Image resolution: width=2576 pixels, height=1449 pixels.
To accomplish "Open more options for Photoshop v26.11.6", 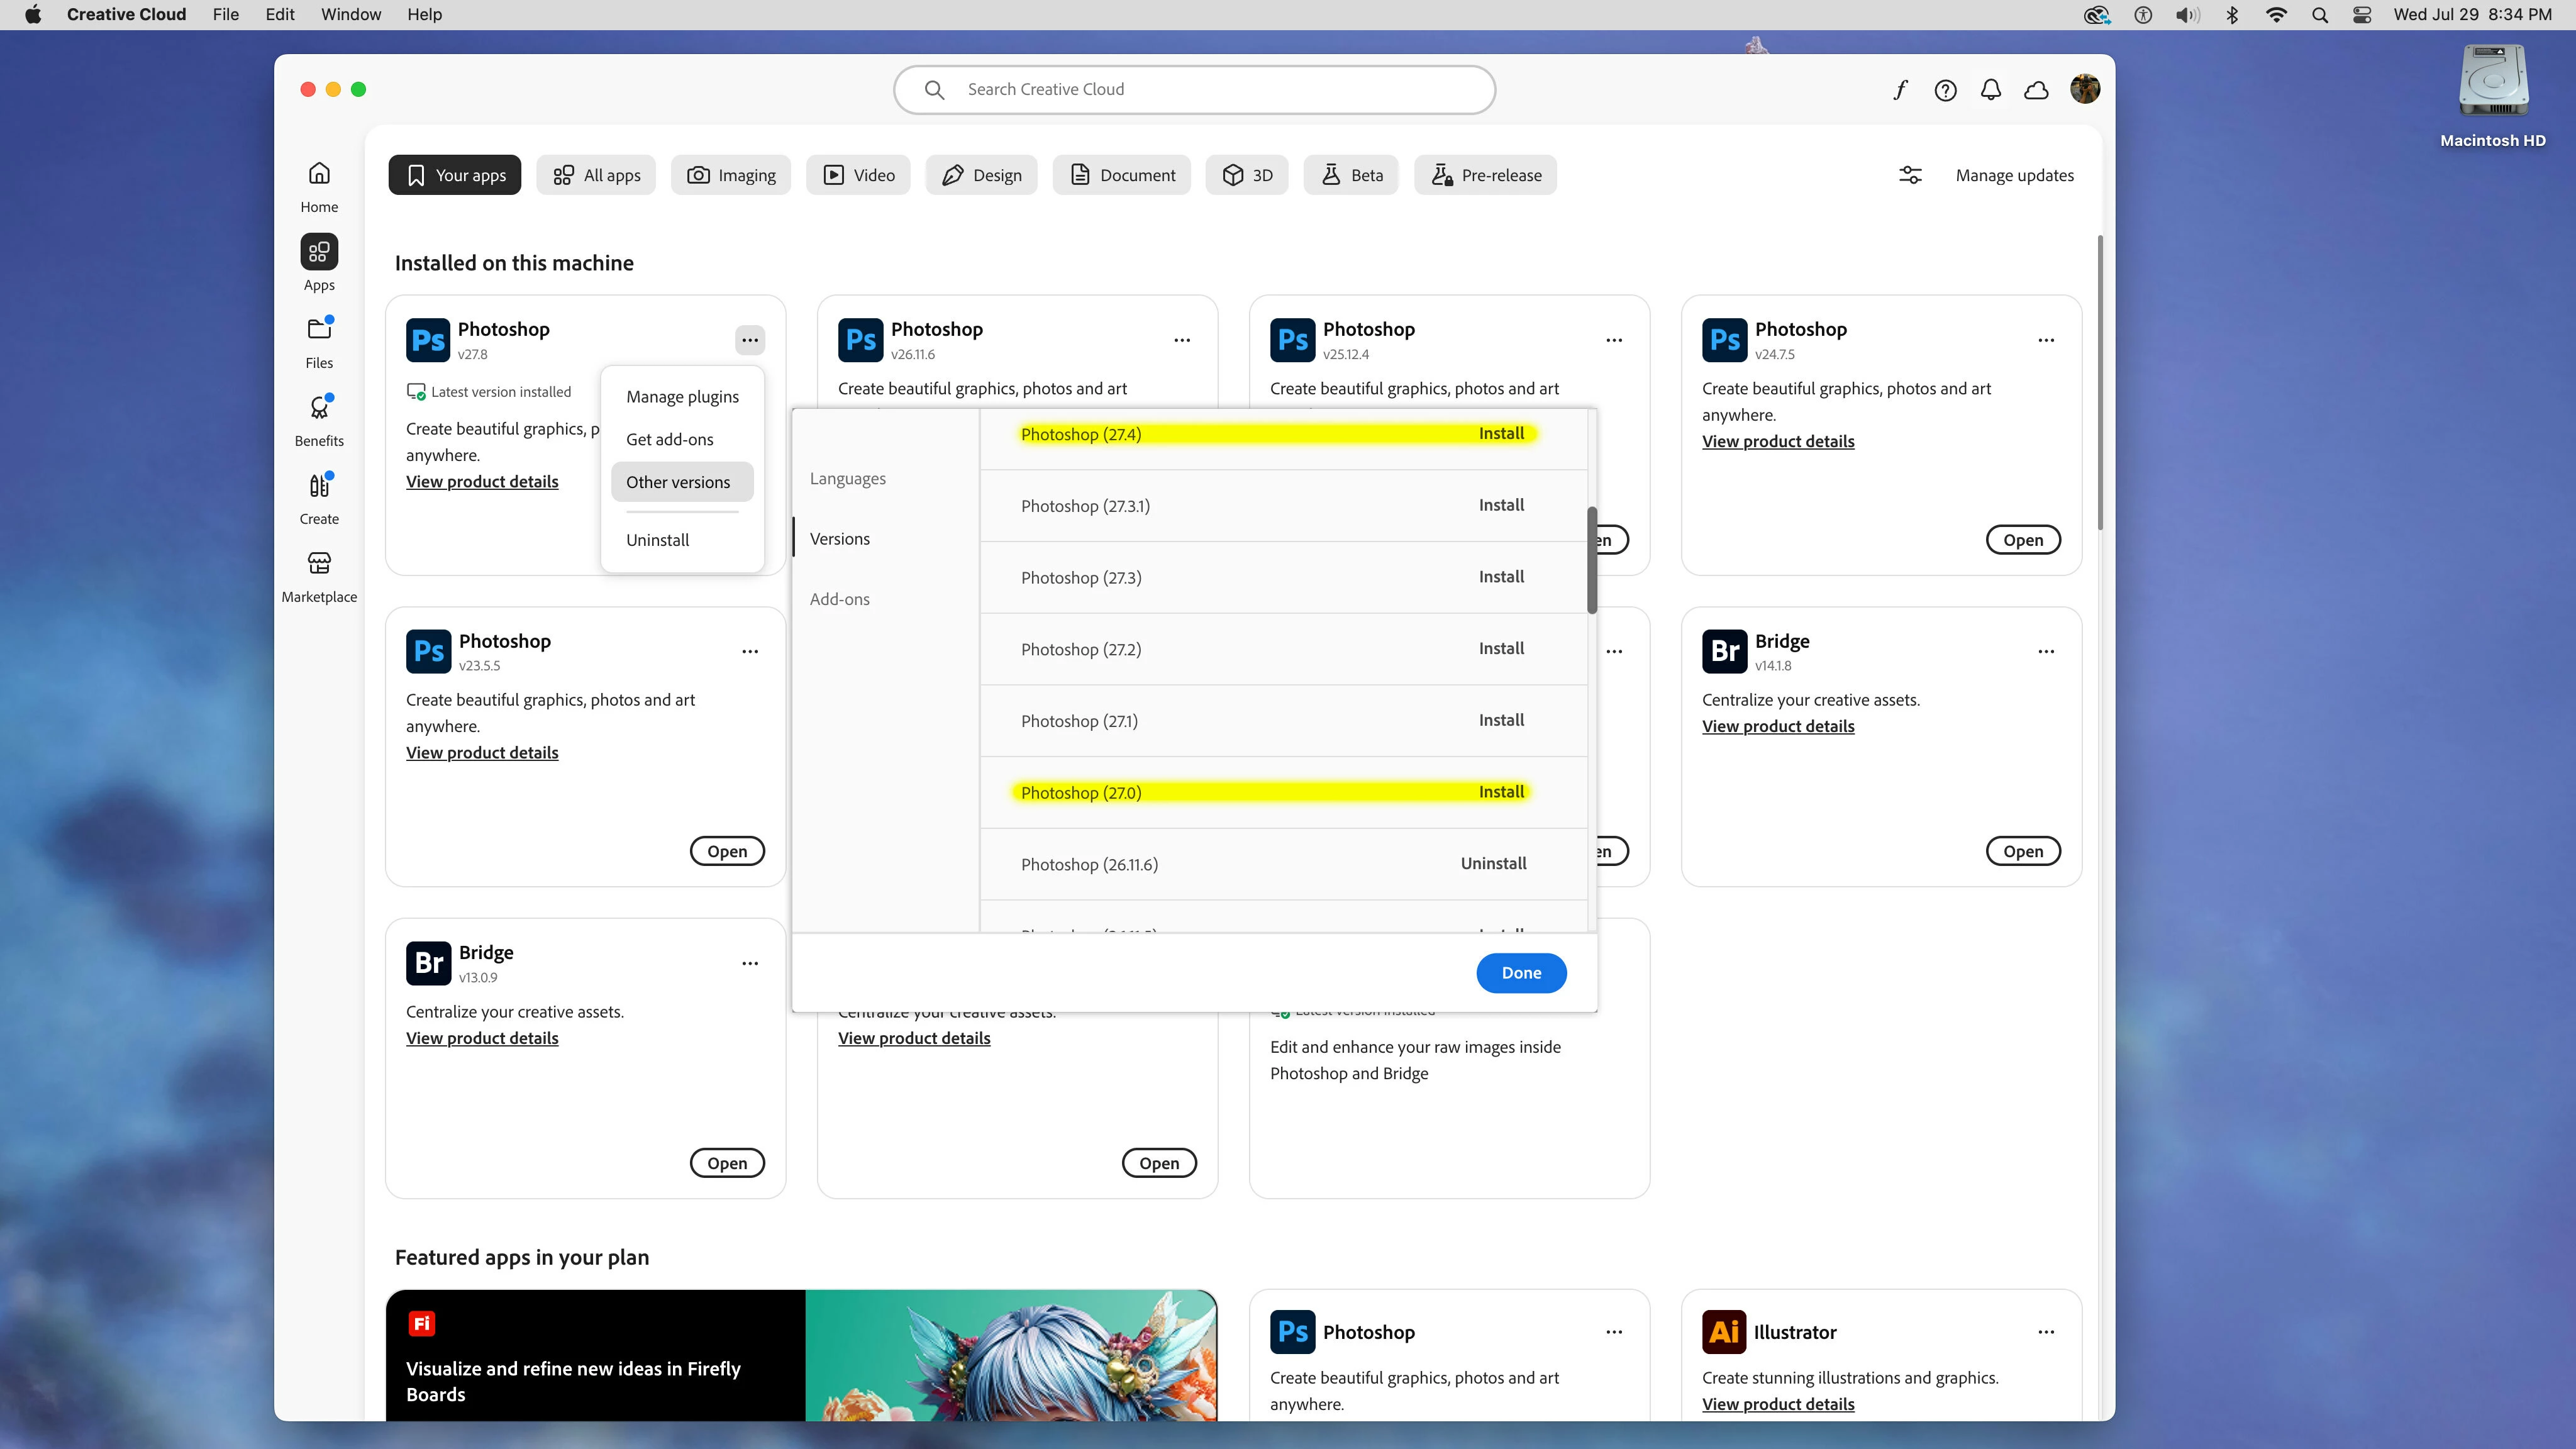I will 1182,340.
